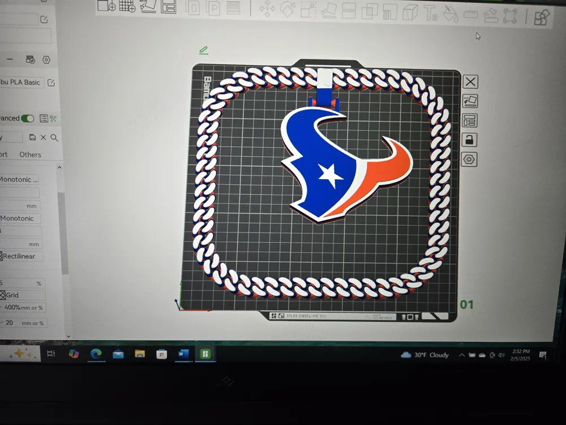
Task: Switch to the Others settings tab
Action: tap(31, 155)
